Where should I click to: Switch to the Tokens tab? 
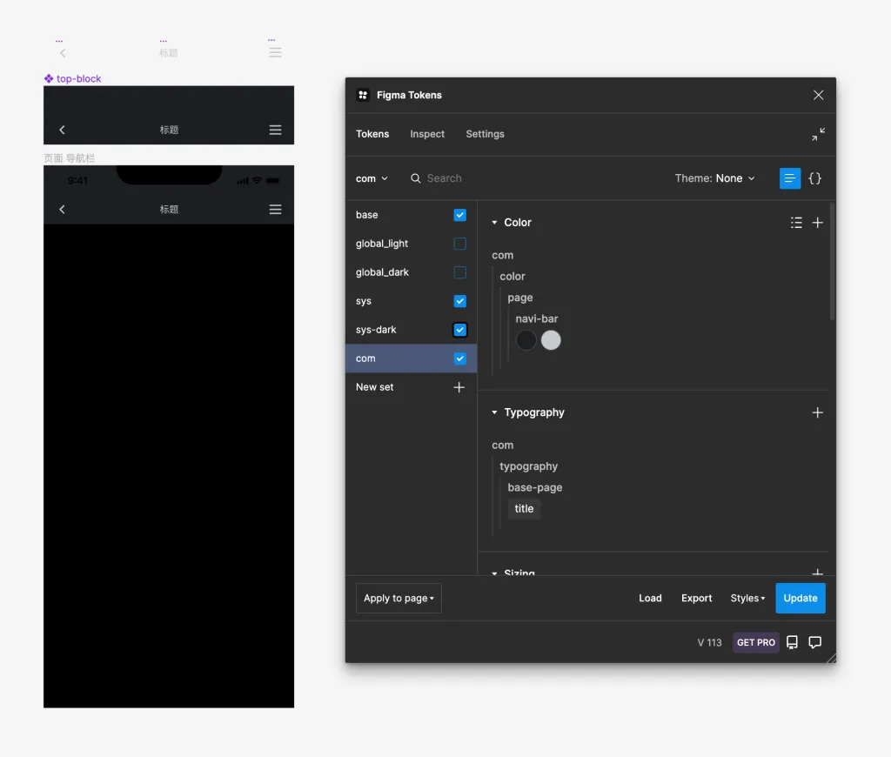(x=372, y=134)
